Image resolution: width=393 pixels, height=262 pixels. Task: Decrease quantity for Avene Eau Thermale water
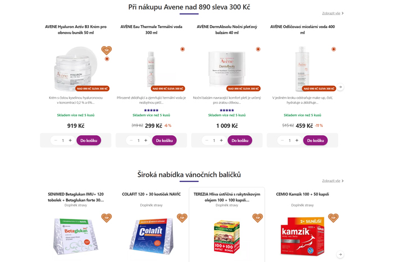pos(131,140)
